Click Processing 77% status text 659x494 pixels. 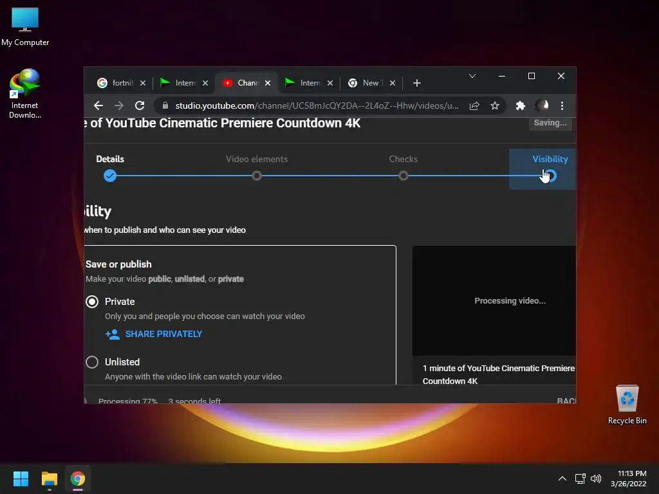coord(128,401)
